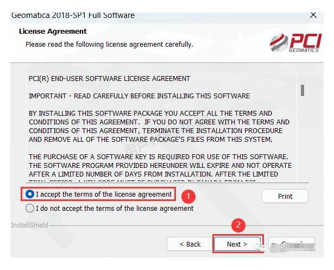Go back with the < Back button

click(x=190, y=244)
